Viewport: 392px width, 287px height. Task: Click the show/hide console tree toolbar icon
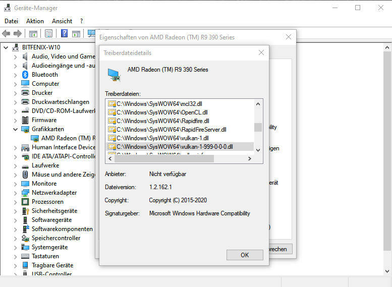pyautogui.click(x=33, y=33)
